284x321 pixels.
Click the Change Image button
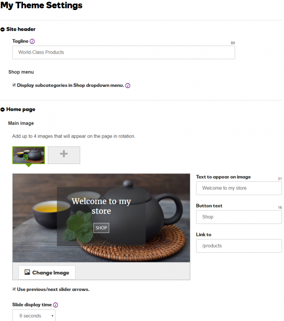47,272
